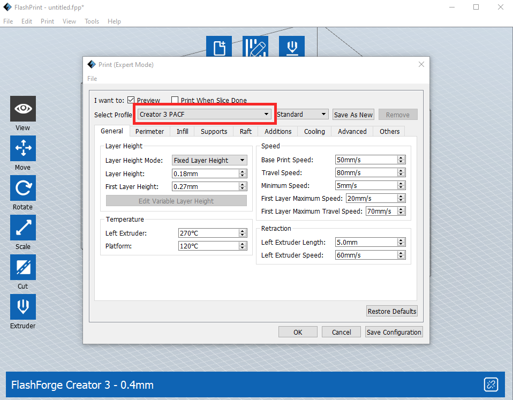This screenshot has height=400, width=513.
Task: Adjust Left Extruder Speed stepper
Action: 401,255
